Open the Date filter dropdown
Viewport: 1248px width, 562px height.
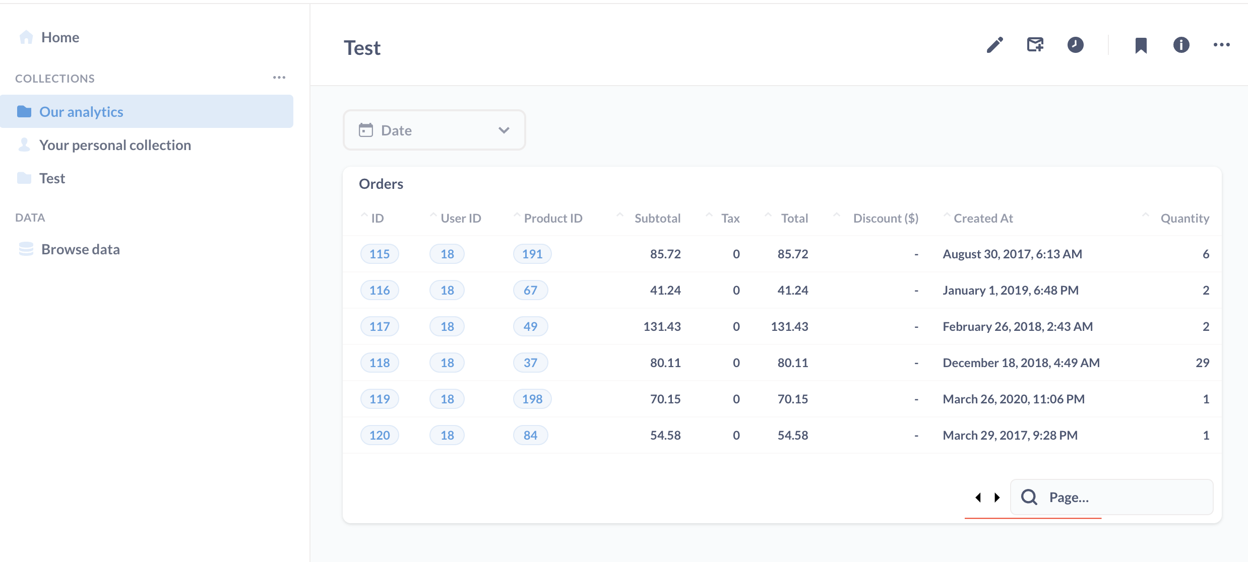[503, 130]
